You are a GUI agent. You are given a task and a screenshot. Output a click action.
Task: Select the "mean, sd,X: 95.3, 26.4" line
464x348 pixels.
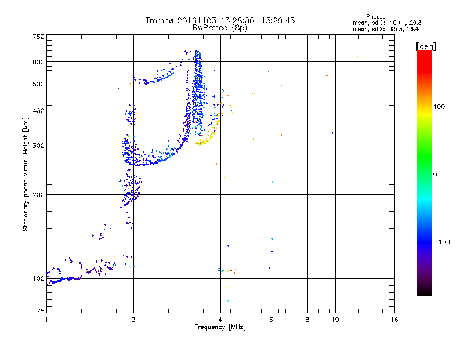tap(386, 29)
